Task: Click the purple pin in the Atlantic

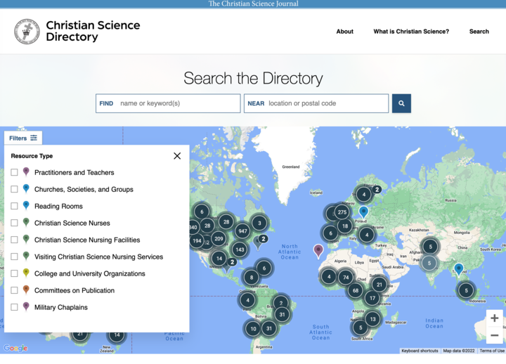Action: (x=318, y=252)
